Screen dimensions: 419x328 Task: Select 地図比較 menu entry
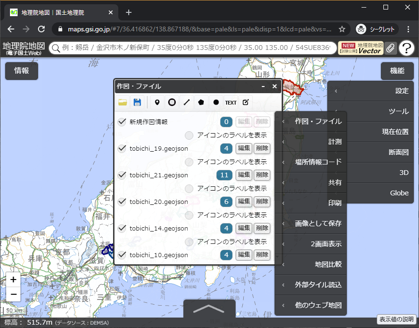pyautogui.click(x=311, y=264)
